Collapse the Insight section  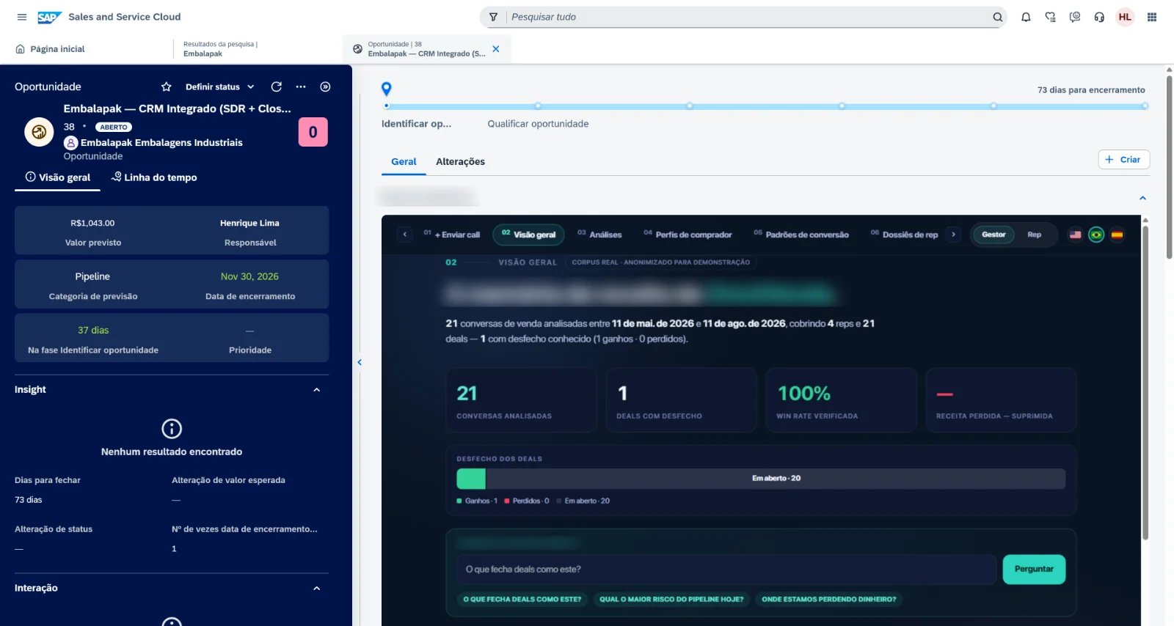(317, 390)
